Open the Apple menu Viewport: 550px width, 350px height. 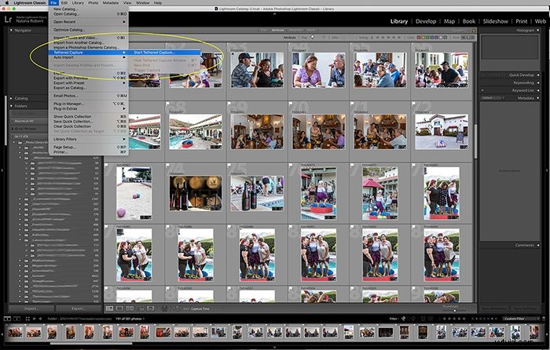click(6, 2)
